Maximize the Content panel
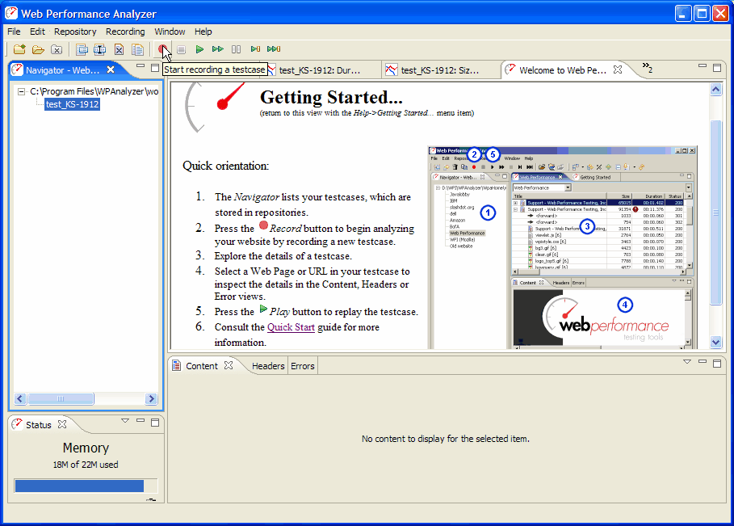The image size is (734, 526). (x=716, y=362)
